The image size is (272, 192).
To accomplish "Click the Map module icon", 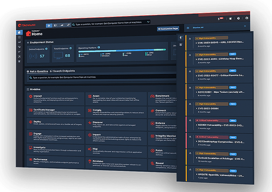I will pyautogui.click(x=90, y=149).
